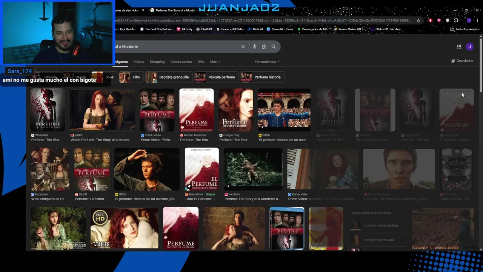Bookmark this page with the star icon
The width and height of the screenshot is (483, 272).
point(418,20)
